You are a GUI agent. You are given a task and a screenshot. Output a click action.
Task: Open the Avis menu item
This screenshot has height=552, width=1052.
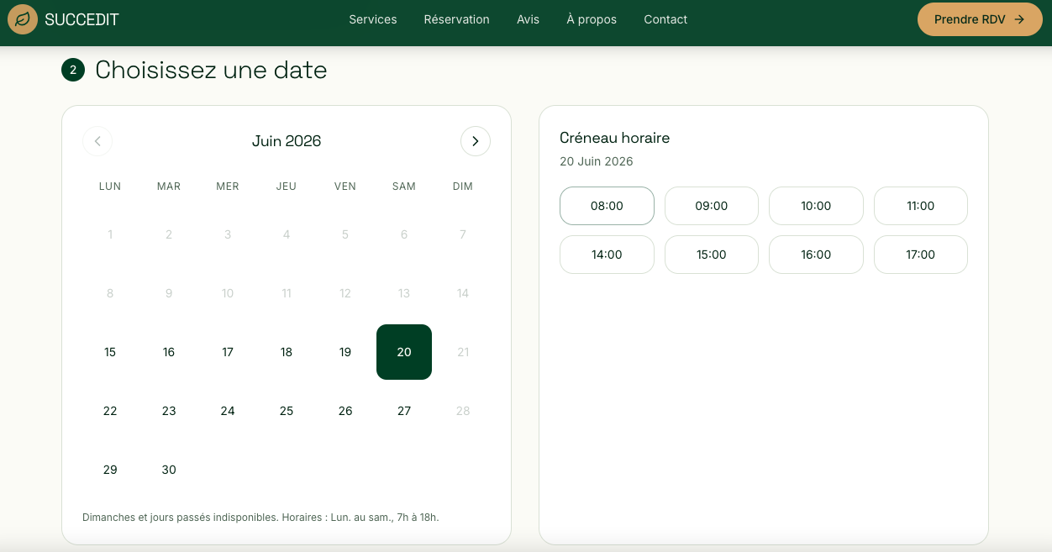[529, 19]
